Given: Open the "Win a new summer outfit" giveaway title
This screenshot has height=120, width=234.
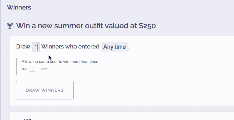Looking at the screenshot, I should coord(86,26).
